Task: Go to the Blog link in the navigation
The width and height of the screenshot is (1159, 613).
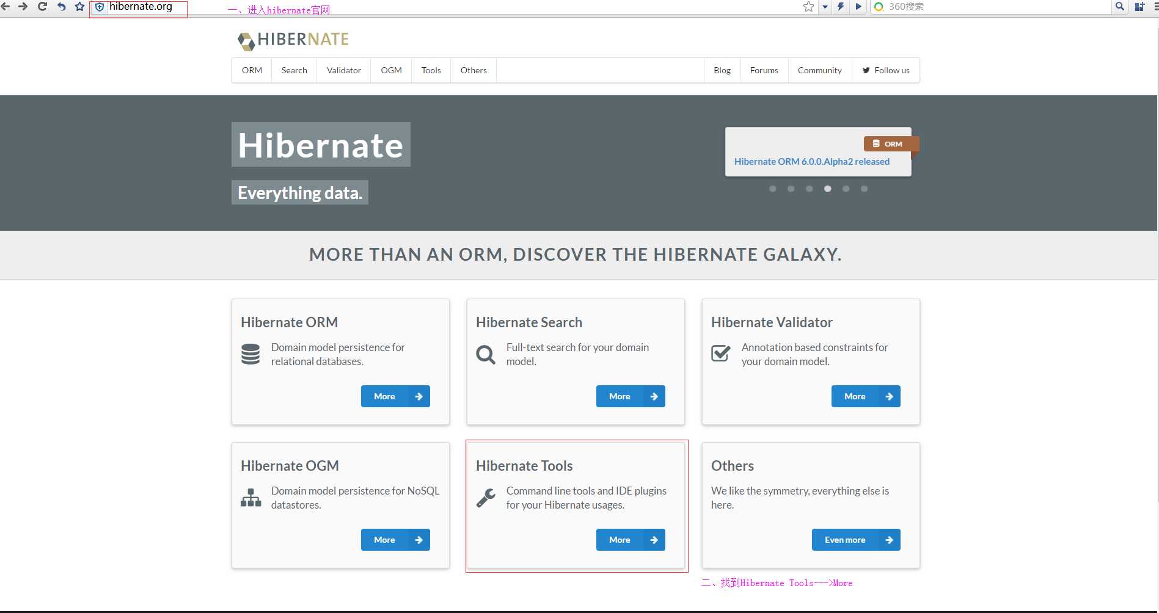Action: pyautogui.click(x=722, y=70)
